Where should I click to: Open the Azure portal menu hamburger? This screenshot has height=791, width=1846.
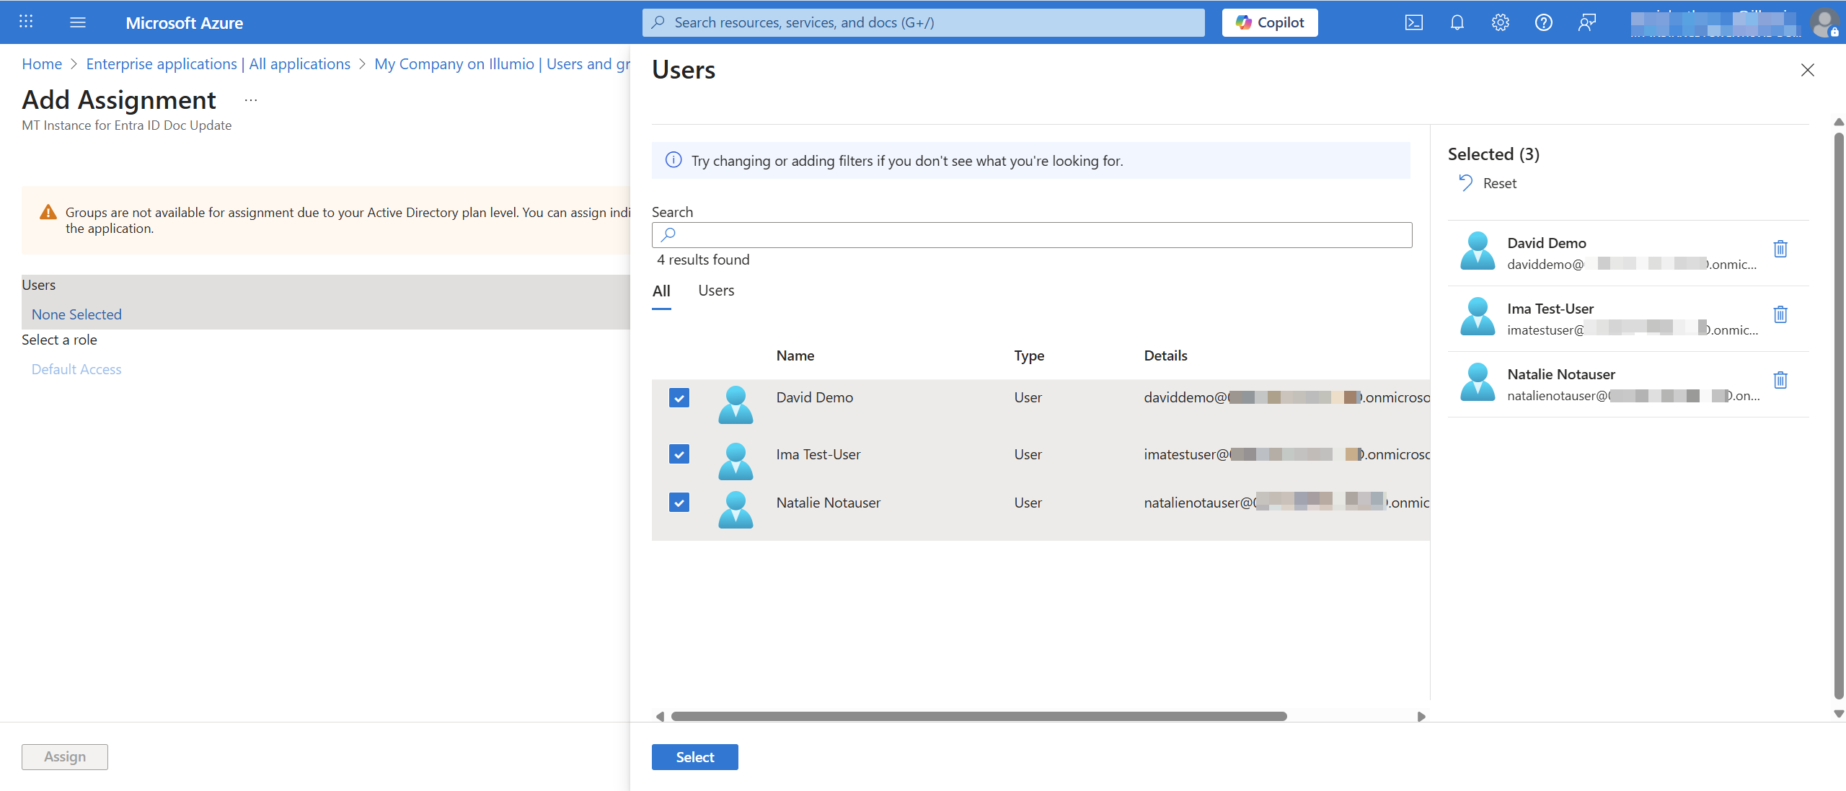point(78,22)
